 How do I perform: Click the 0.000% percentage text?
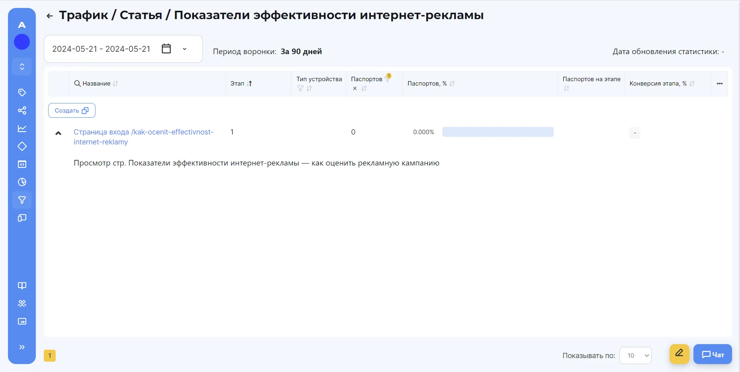[423, 132]
